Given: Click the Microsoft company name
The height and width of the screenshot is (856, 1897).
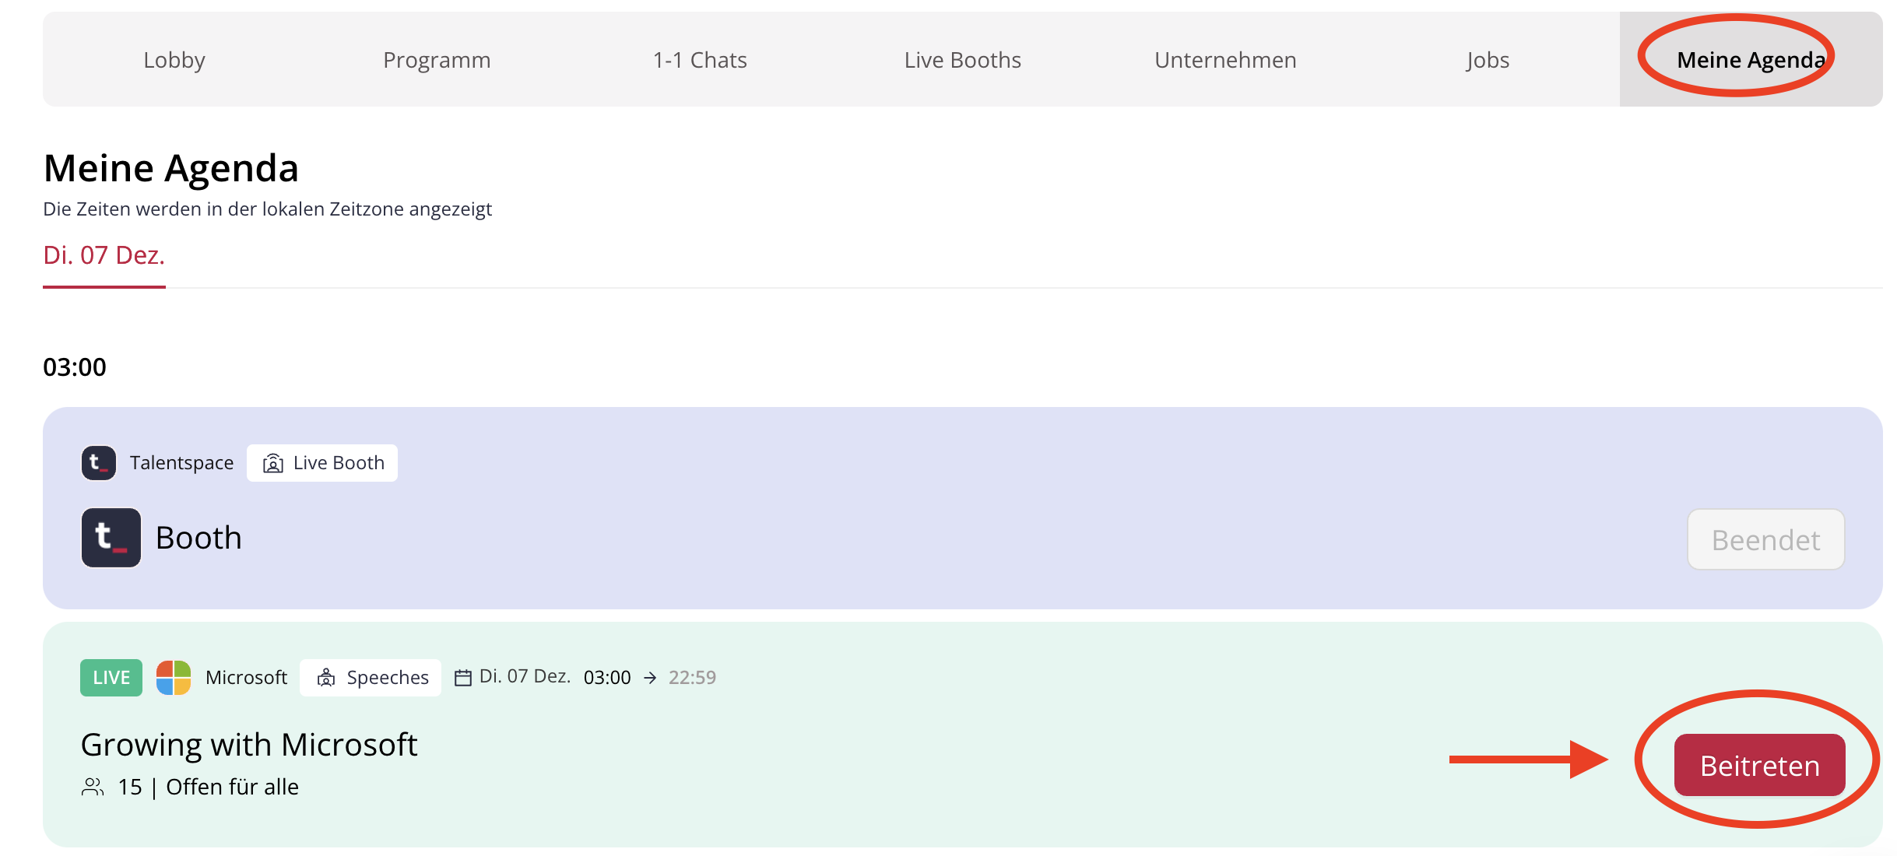Looking at the screenshot, I should (x=246, y=678).
